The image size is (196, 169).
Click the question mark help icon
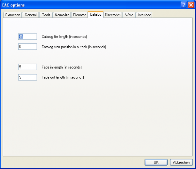(184, 5)
